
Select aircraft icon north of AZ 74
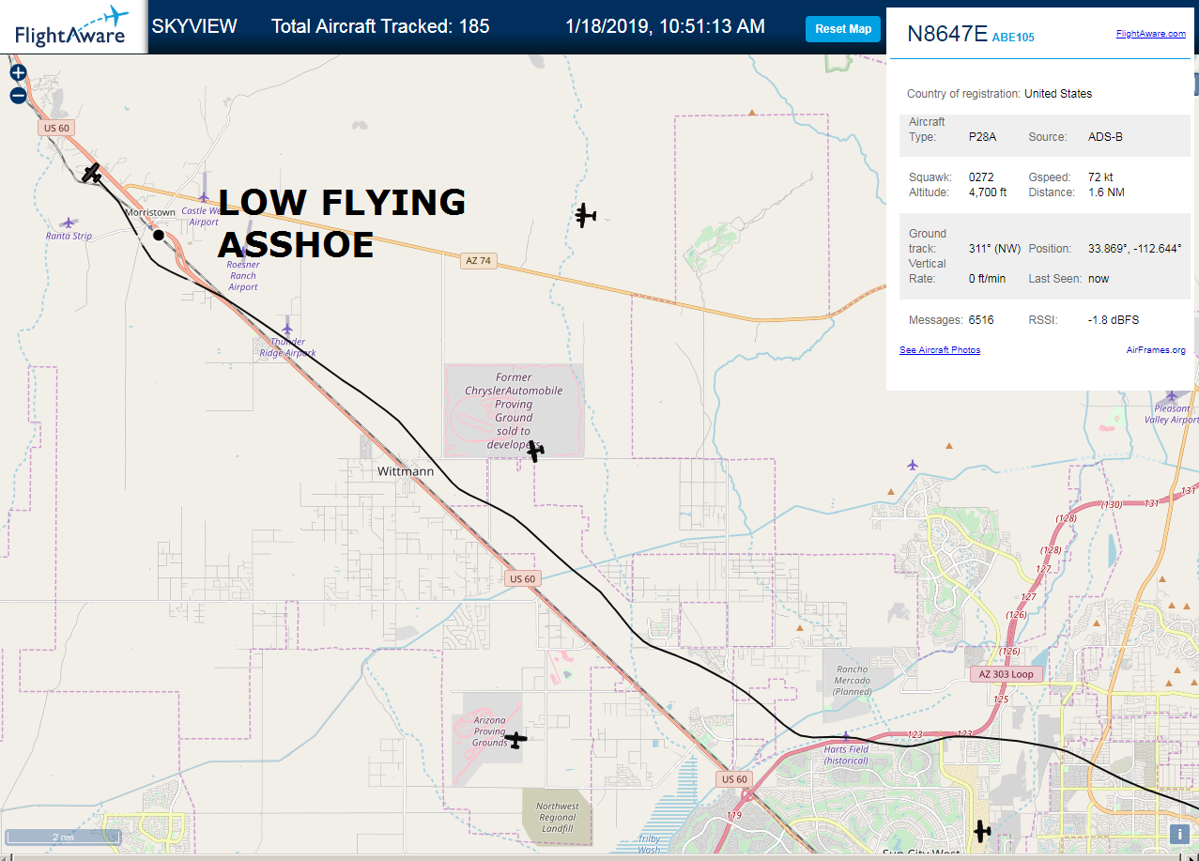coord(585,215)
